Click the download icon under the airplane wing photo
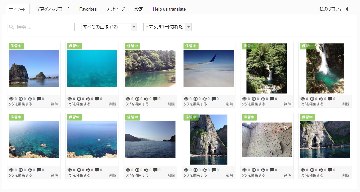 coord(196,99)
